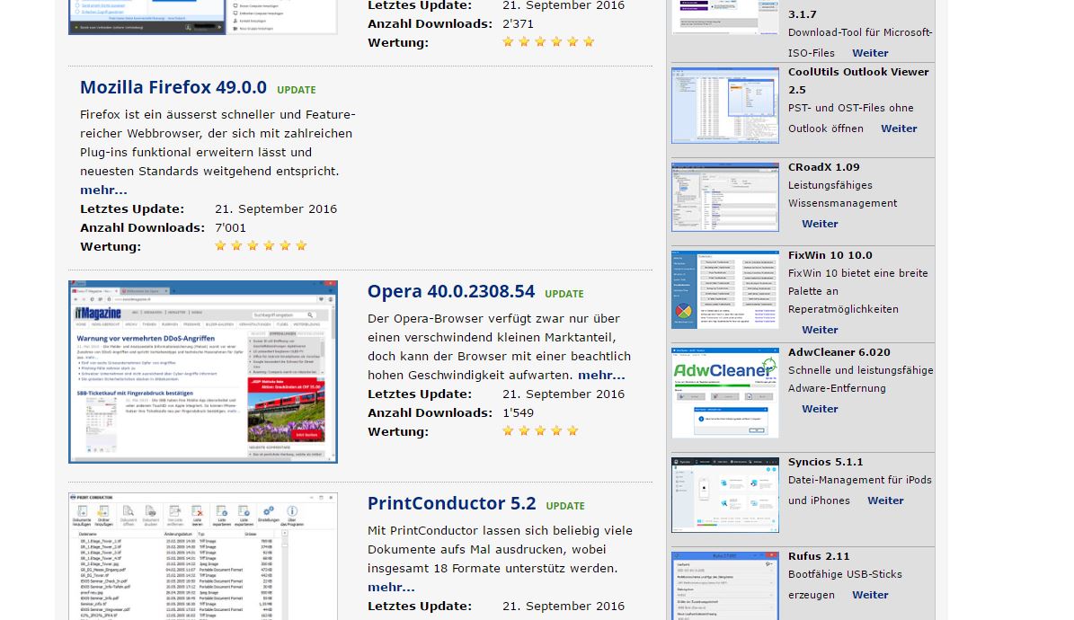Click the "Datei-Management für iPods" description text
Image resolution: width=1074 pixels, height=620 pixels.
859,480
